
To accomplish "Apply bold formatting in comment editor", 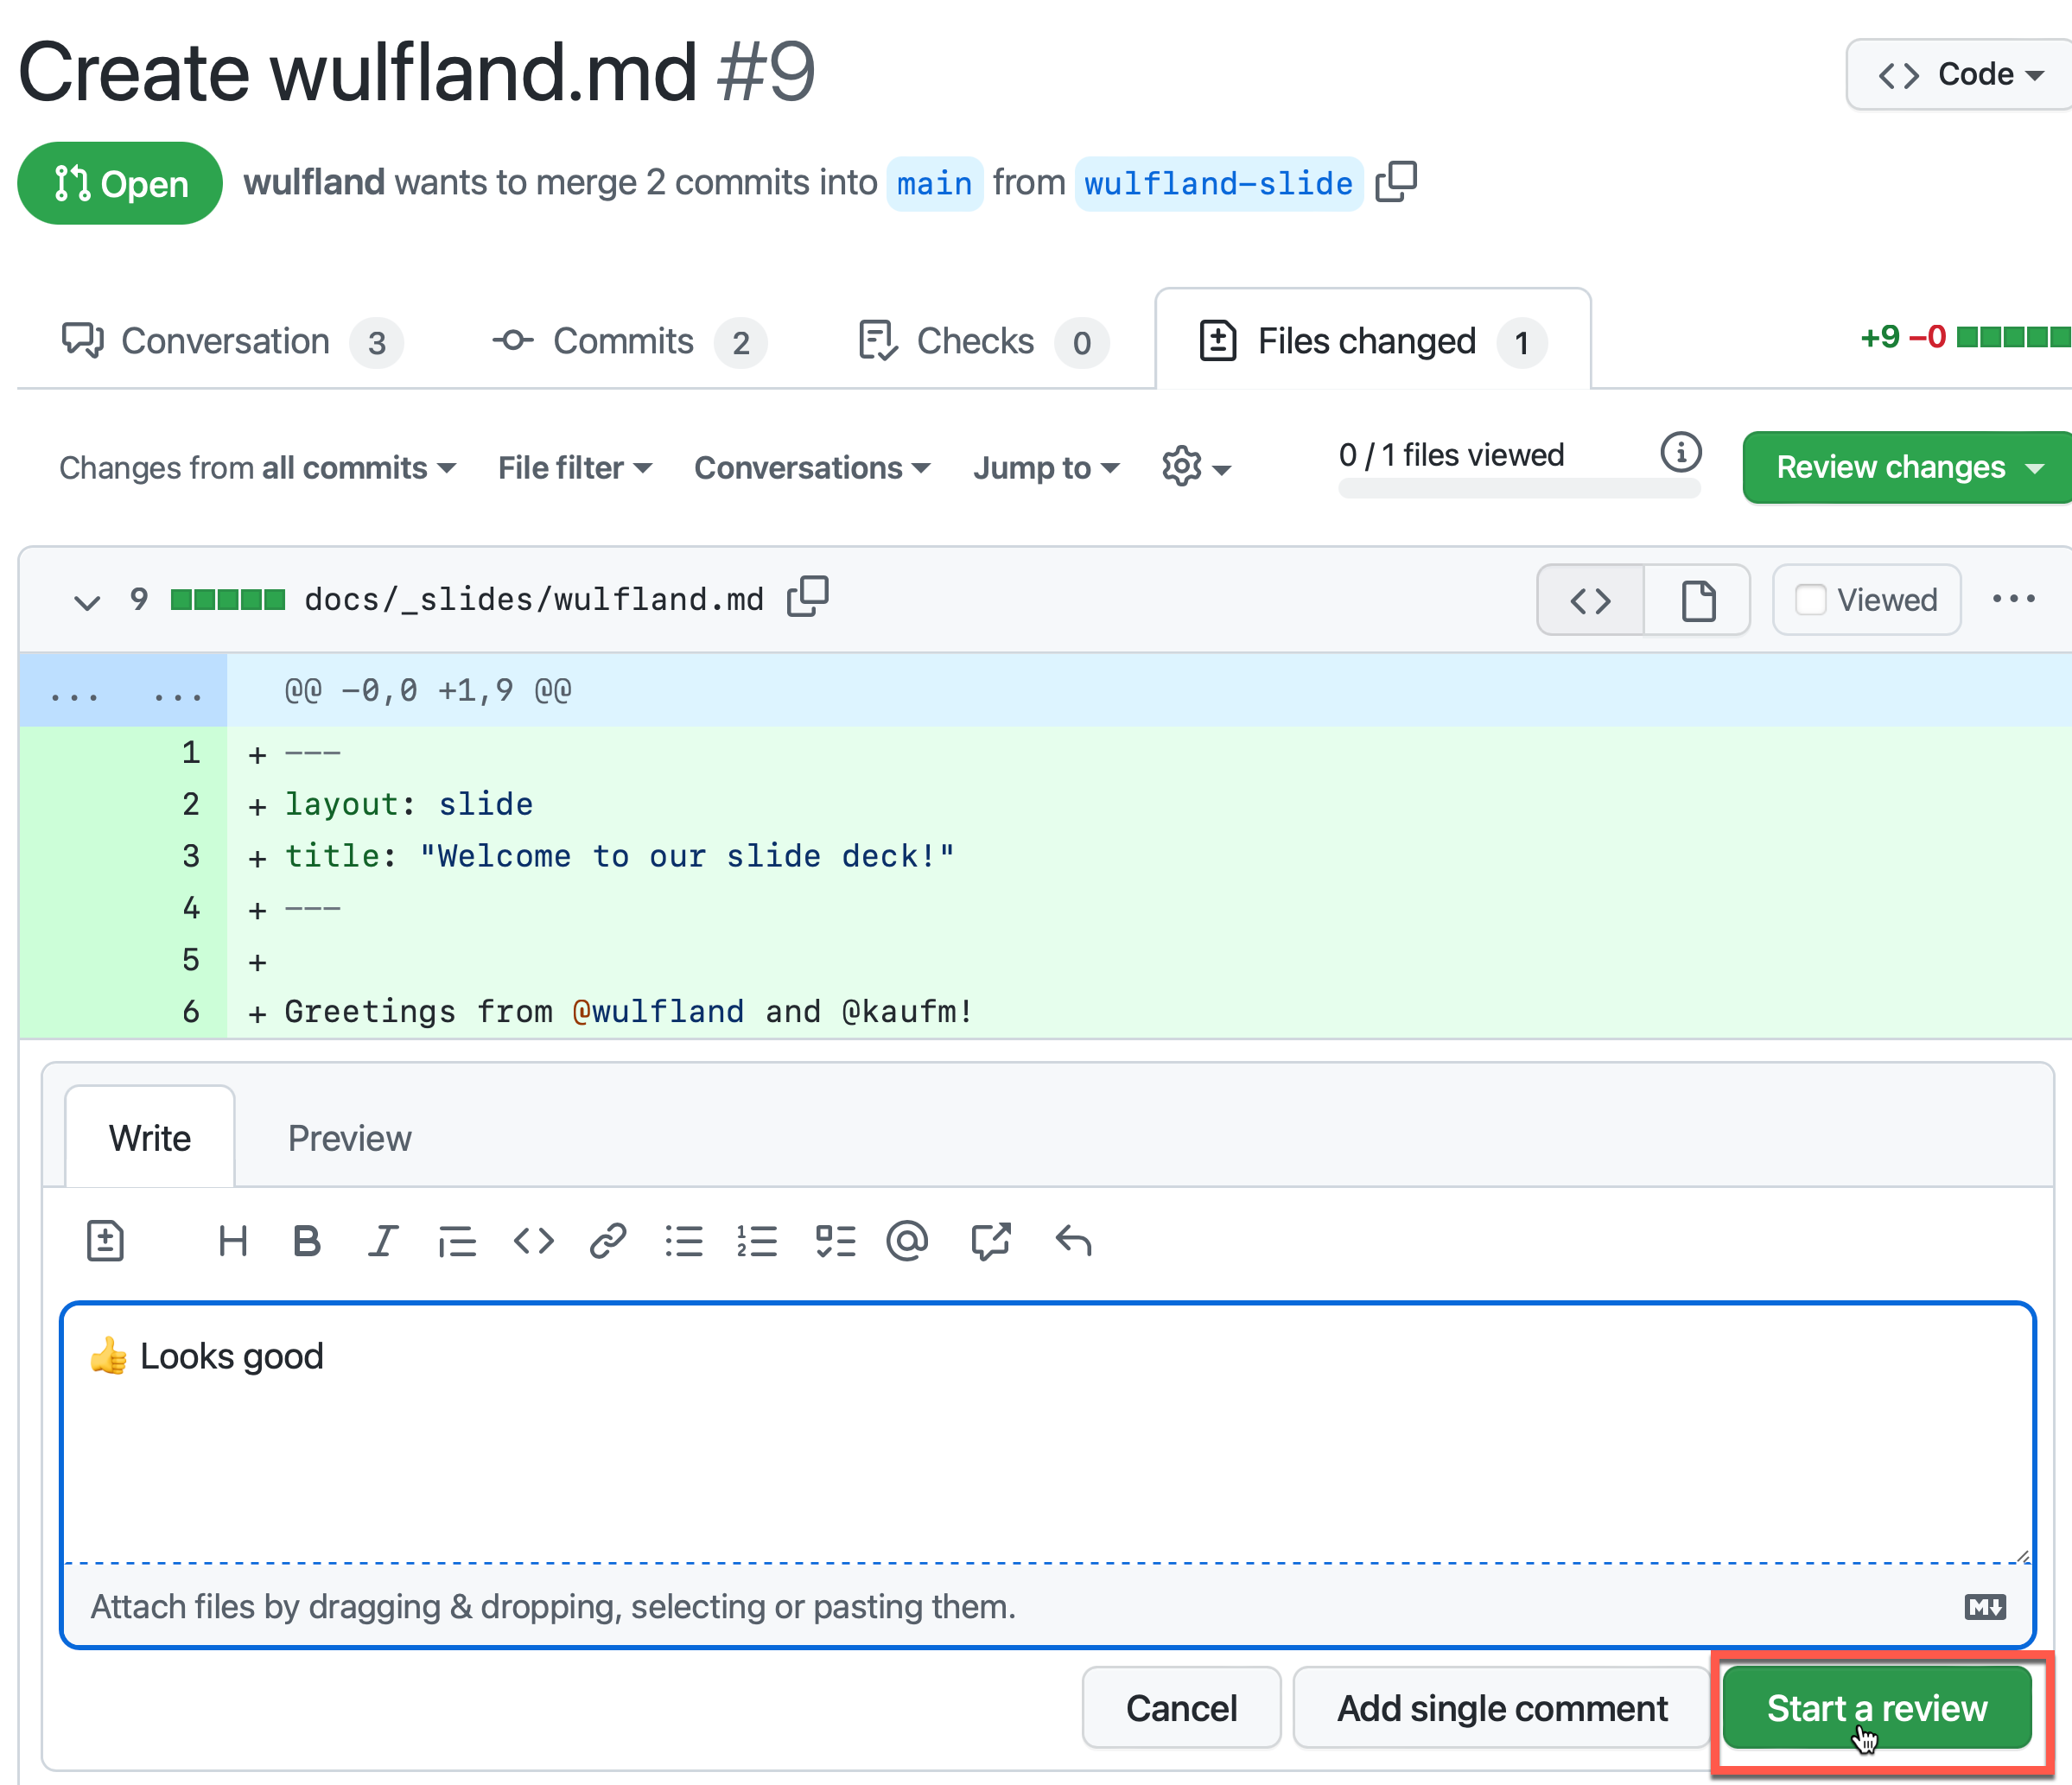I will (307, 1241).
